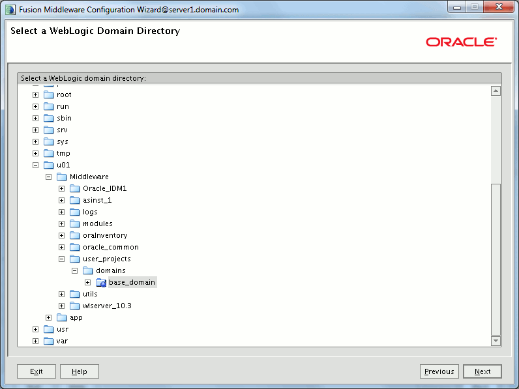Click the Configuration Wizard title bar icon
The image size is (519, 389).
(x=10, y=10)
